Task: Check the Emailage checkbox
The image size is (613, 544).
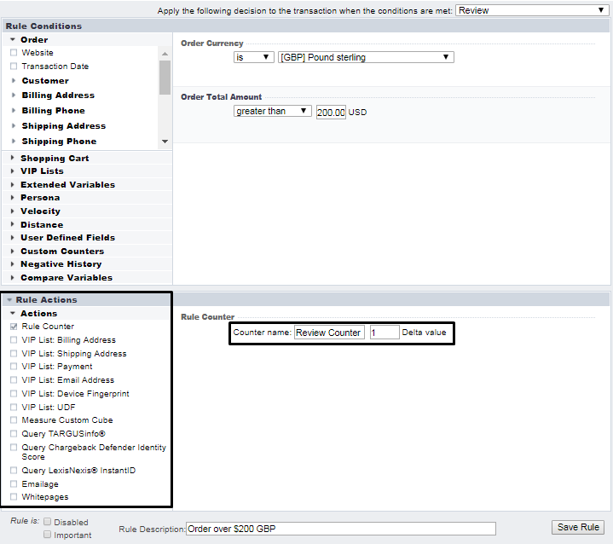Action: pos(14,483)
